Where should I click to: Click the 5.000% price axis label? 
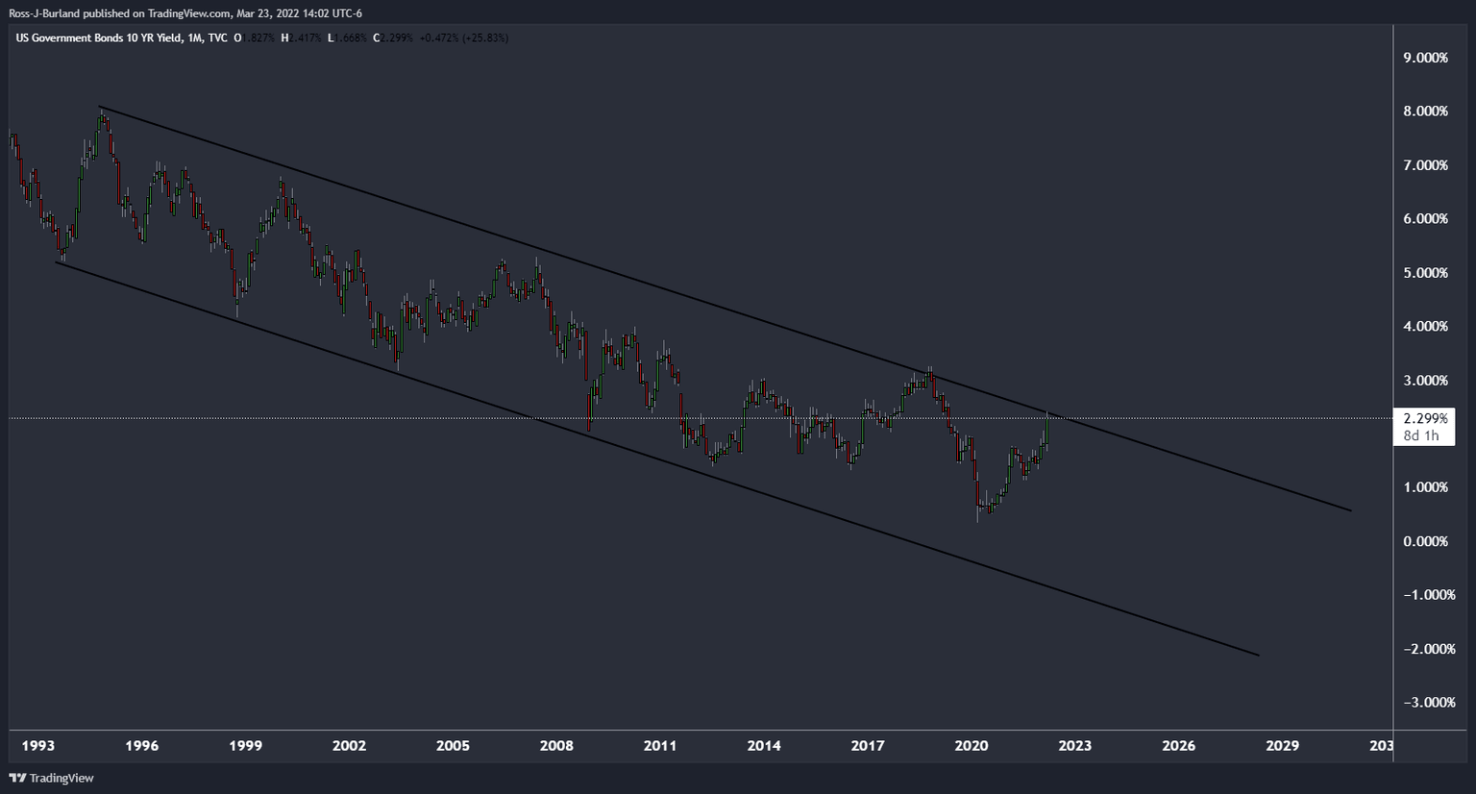point(1425,273)
